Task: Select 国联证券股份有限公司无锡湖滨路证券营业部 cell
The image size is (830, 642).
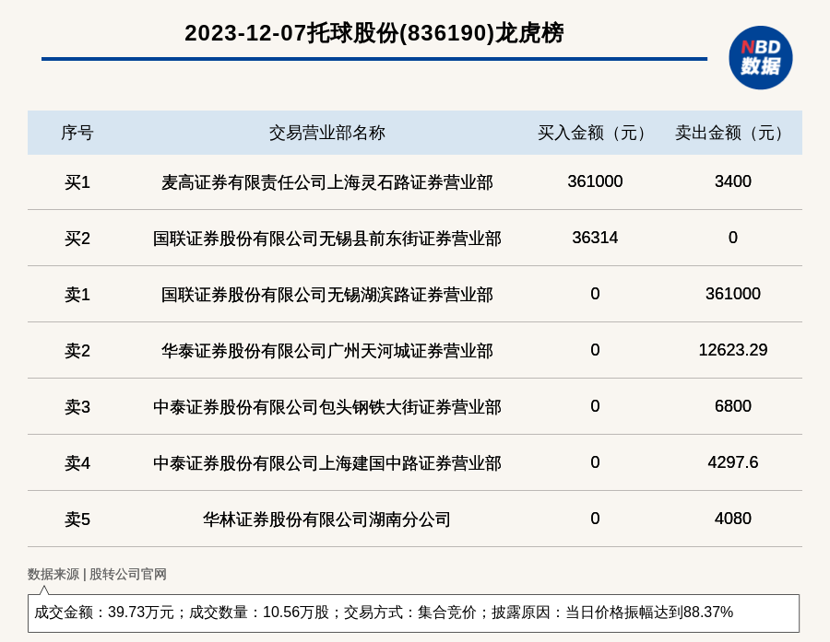Action: click(327, 295)
